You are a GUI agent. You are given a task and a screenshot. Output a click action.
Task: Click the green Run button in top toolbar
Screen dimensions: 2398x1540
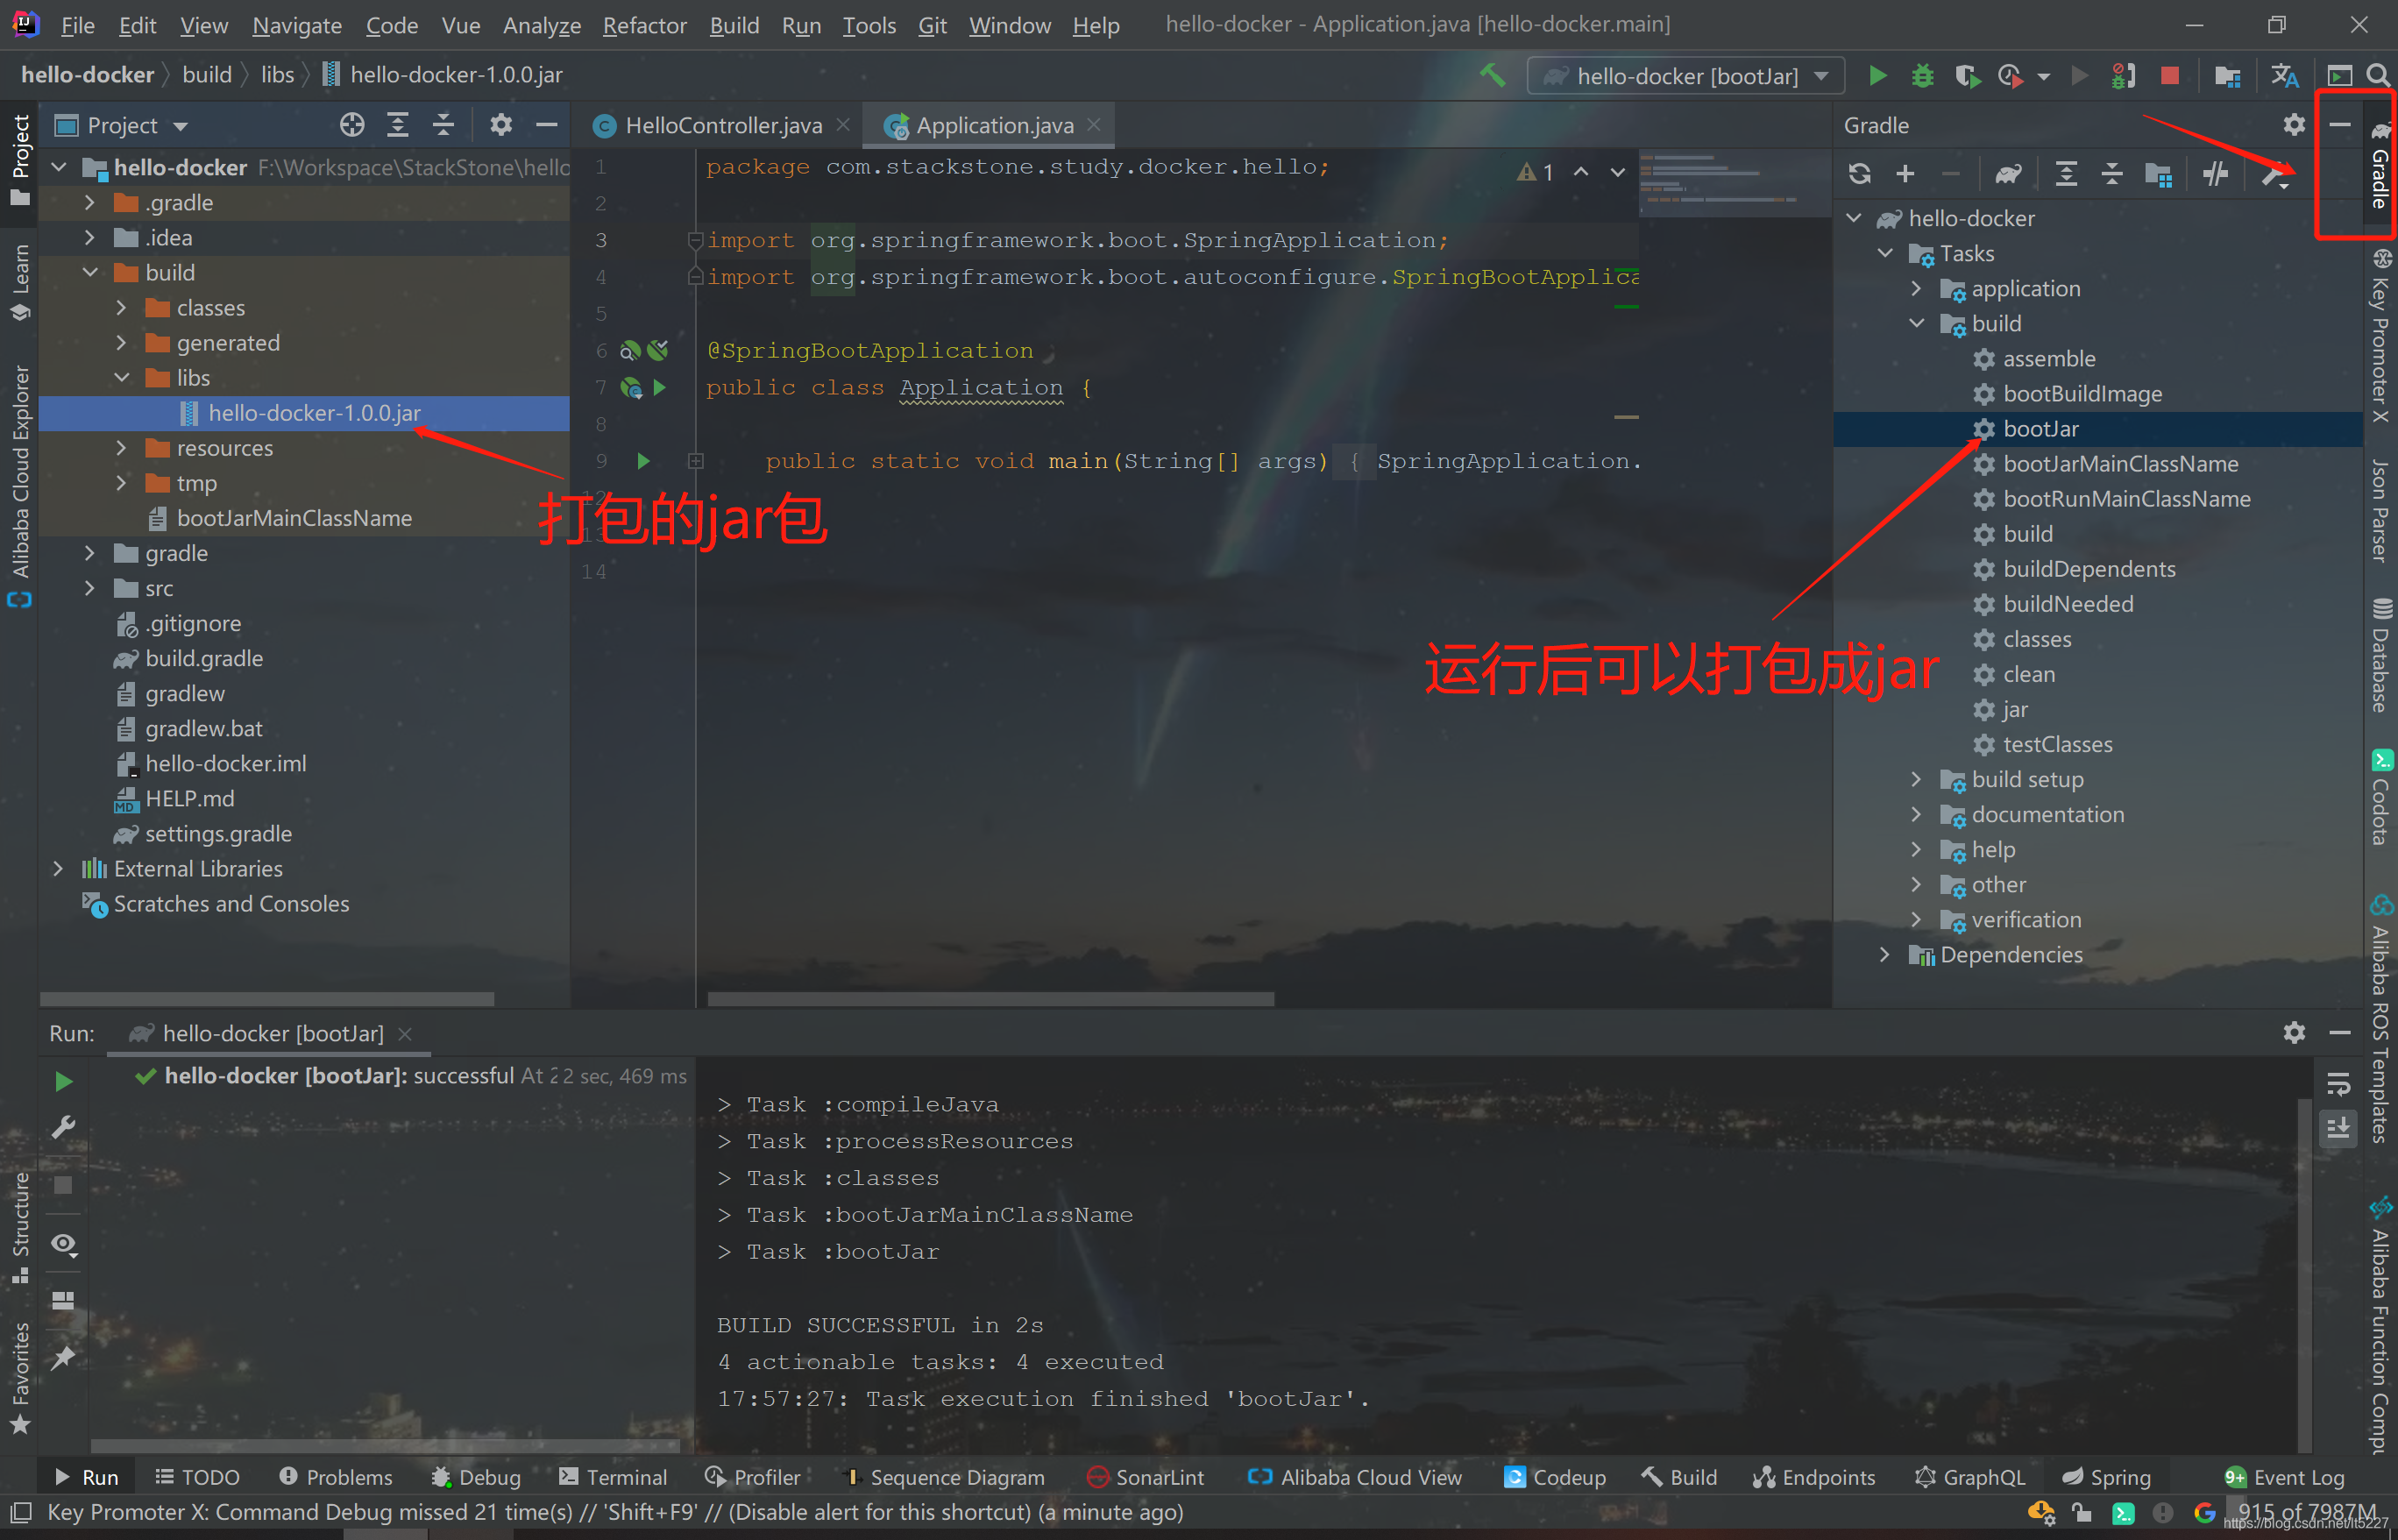click(x=1877, y=76)
